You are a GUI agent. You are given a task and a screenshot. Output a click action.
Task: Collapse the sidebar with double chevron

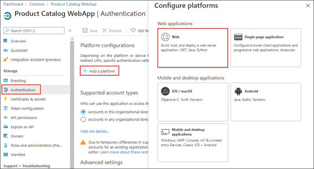[70, 31]
